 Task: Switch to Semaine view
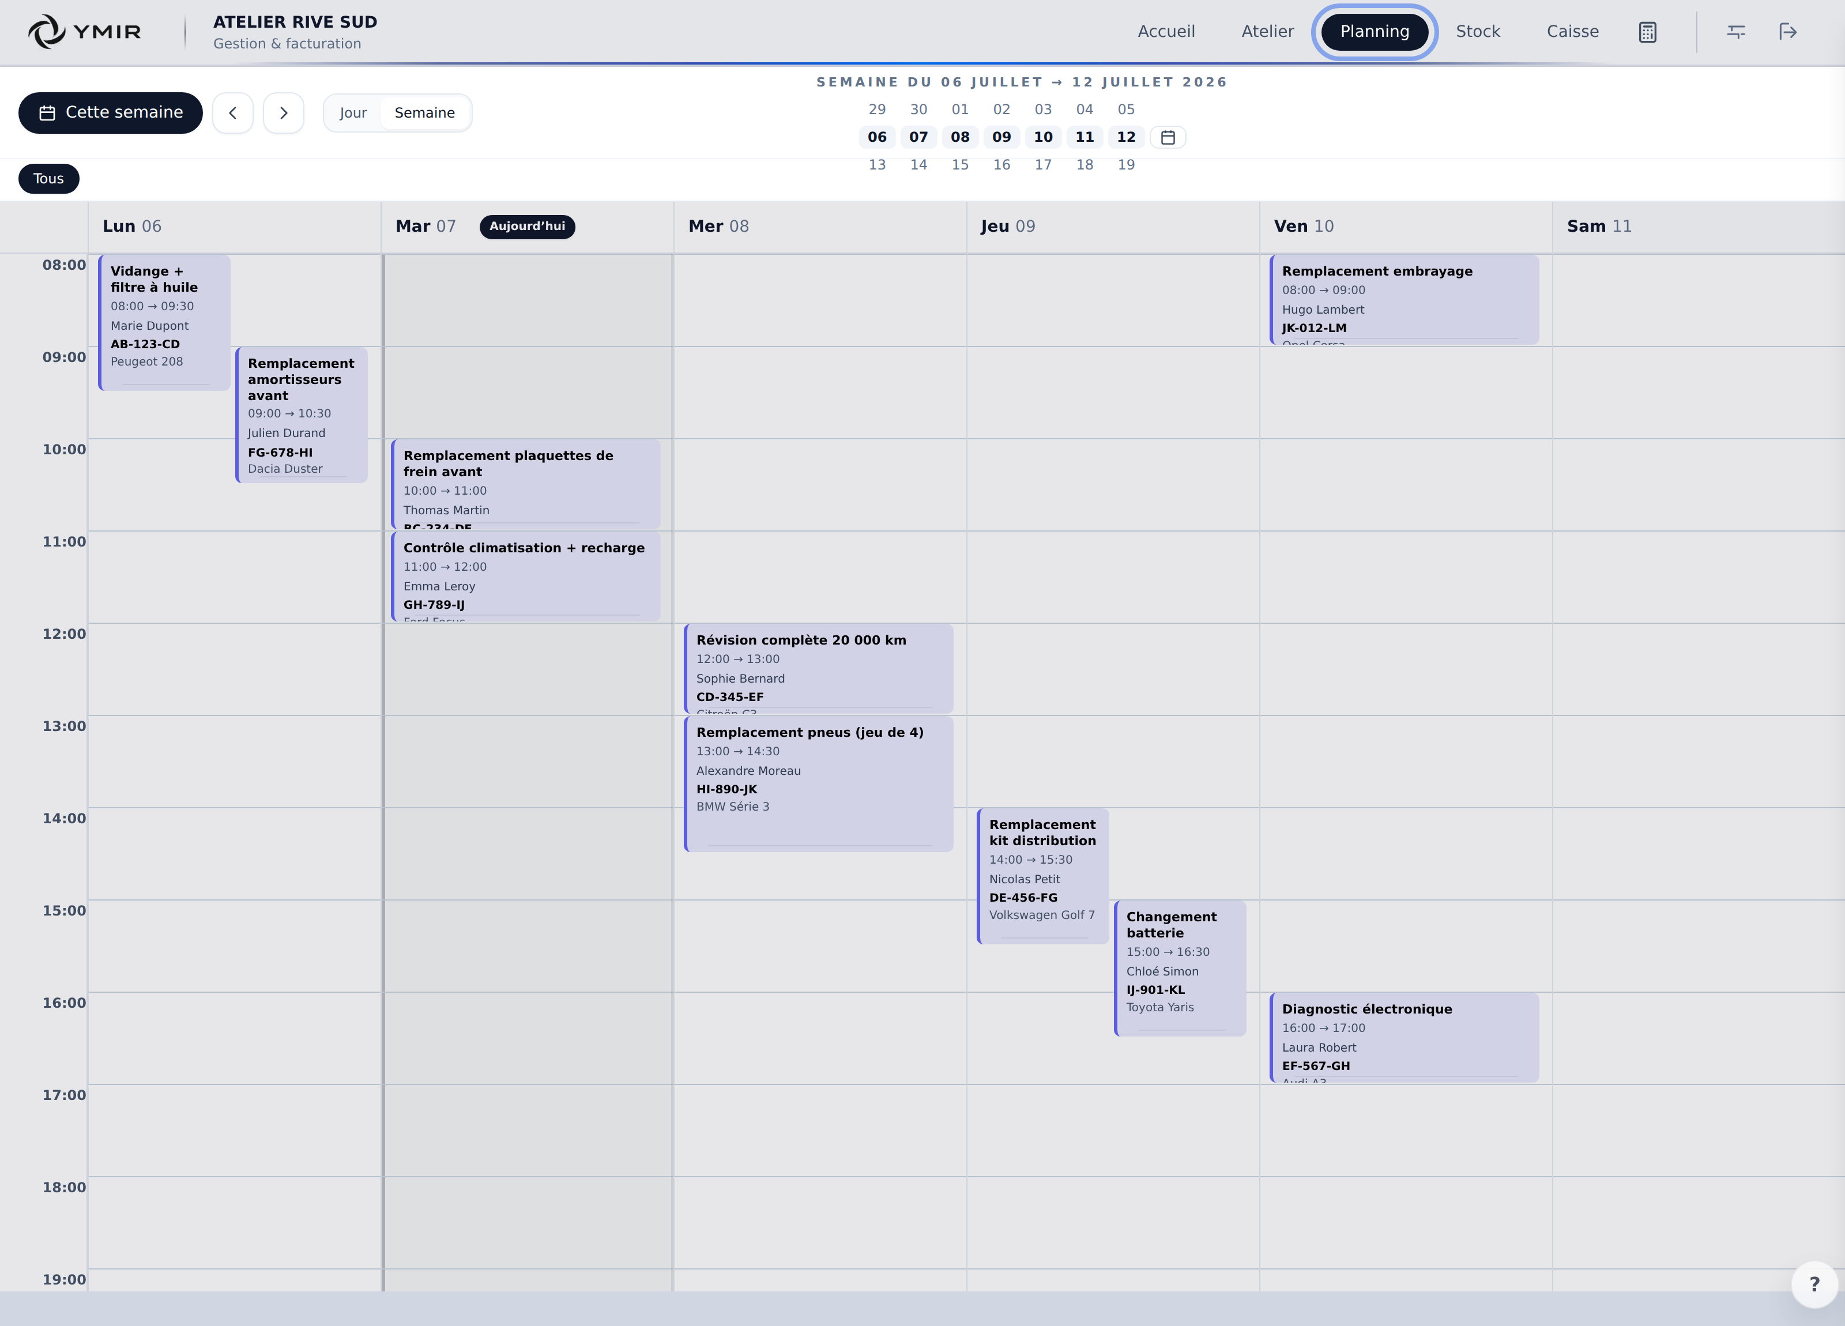click(x=425, y=113)
